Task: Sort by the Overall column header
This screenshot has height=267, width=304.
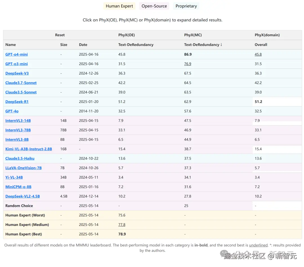Action: (261, 45)
